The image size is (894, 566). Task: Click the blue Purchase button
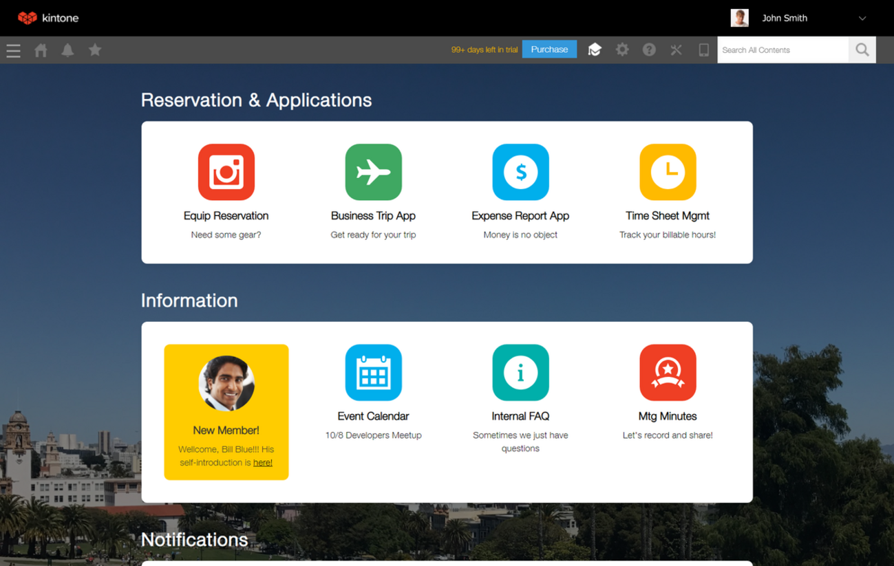[549, 50]
